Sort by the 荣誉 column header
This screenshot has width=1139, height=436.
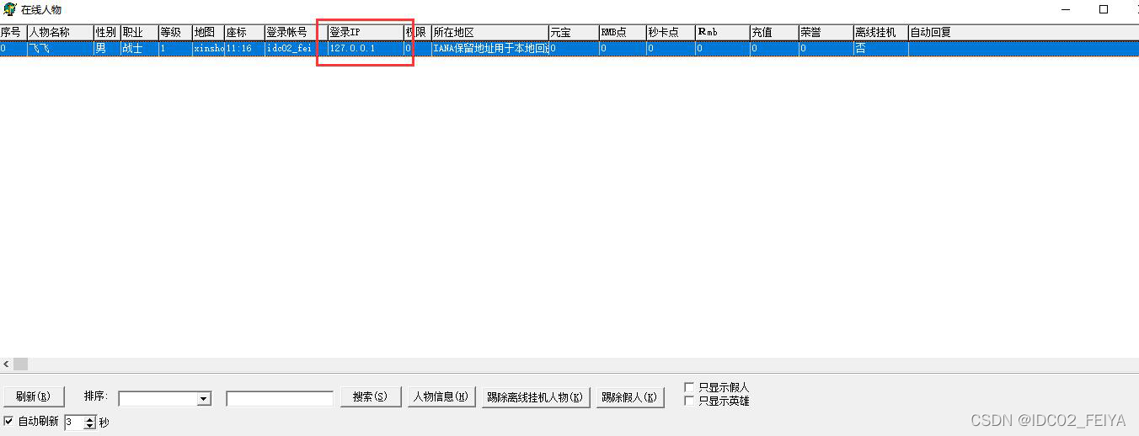826,32
